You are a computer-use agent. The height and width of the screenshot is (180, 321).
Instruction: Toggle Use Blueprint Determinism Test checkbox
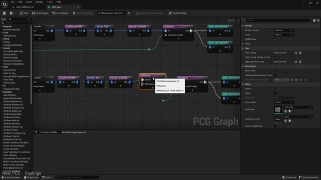[x=275, y=75]
